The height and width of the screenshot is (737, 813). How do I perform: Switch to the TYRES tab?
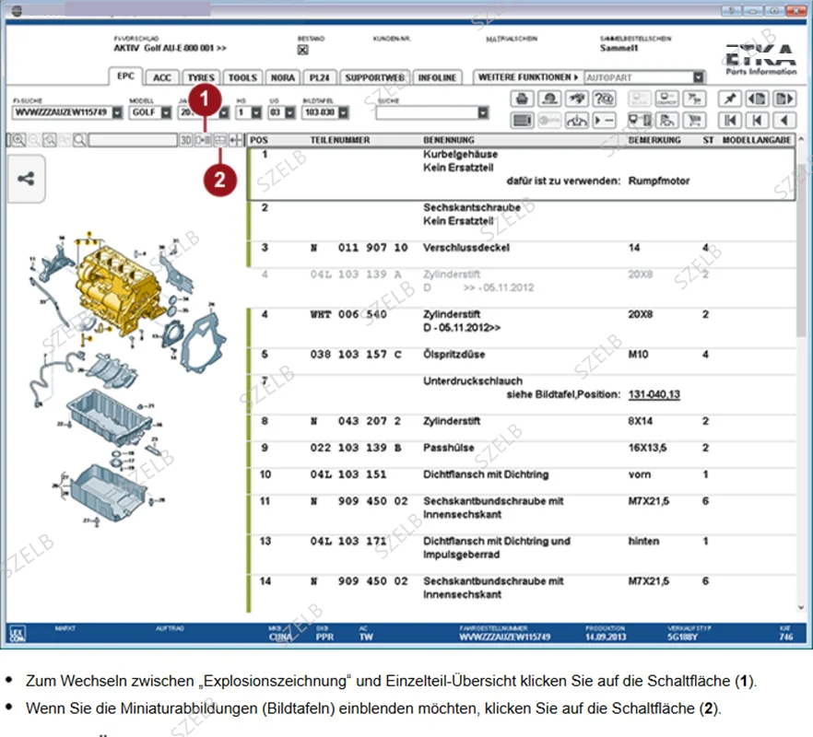click(x=201, y=77)
